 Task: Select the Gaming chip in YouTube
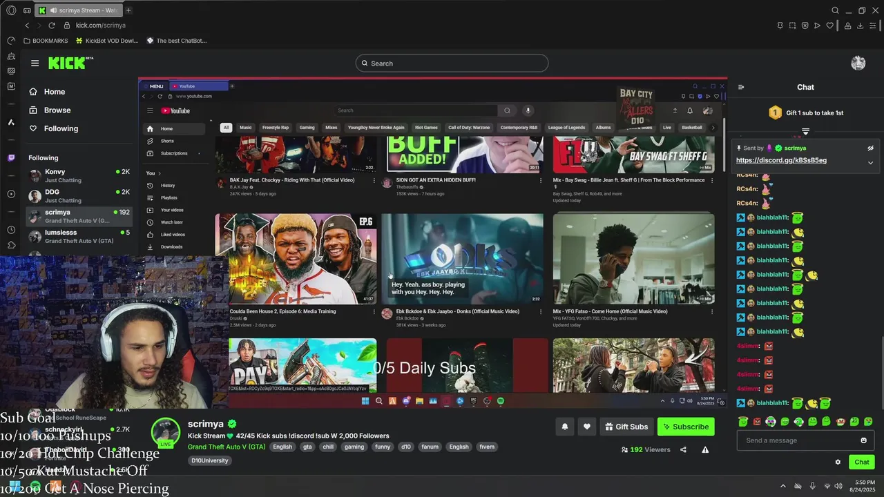point(307,128)
